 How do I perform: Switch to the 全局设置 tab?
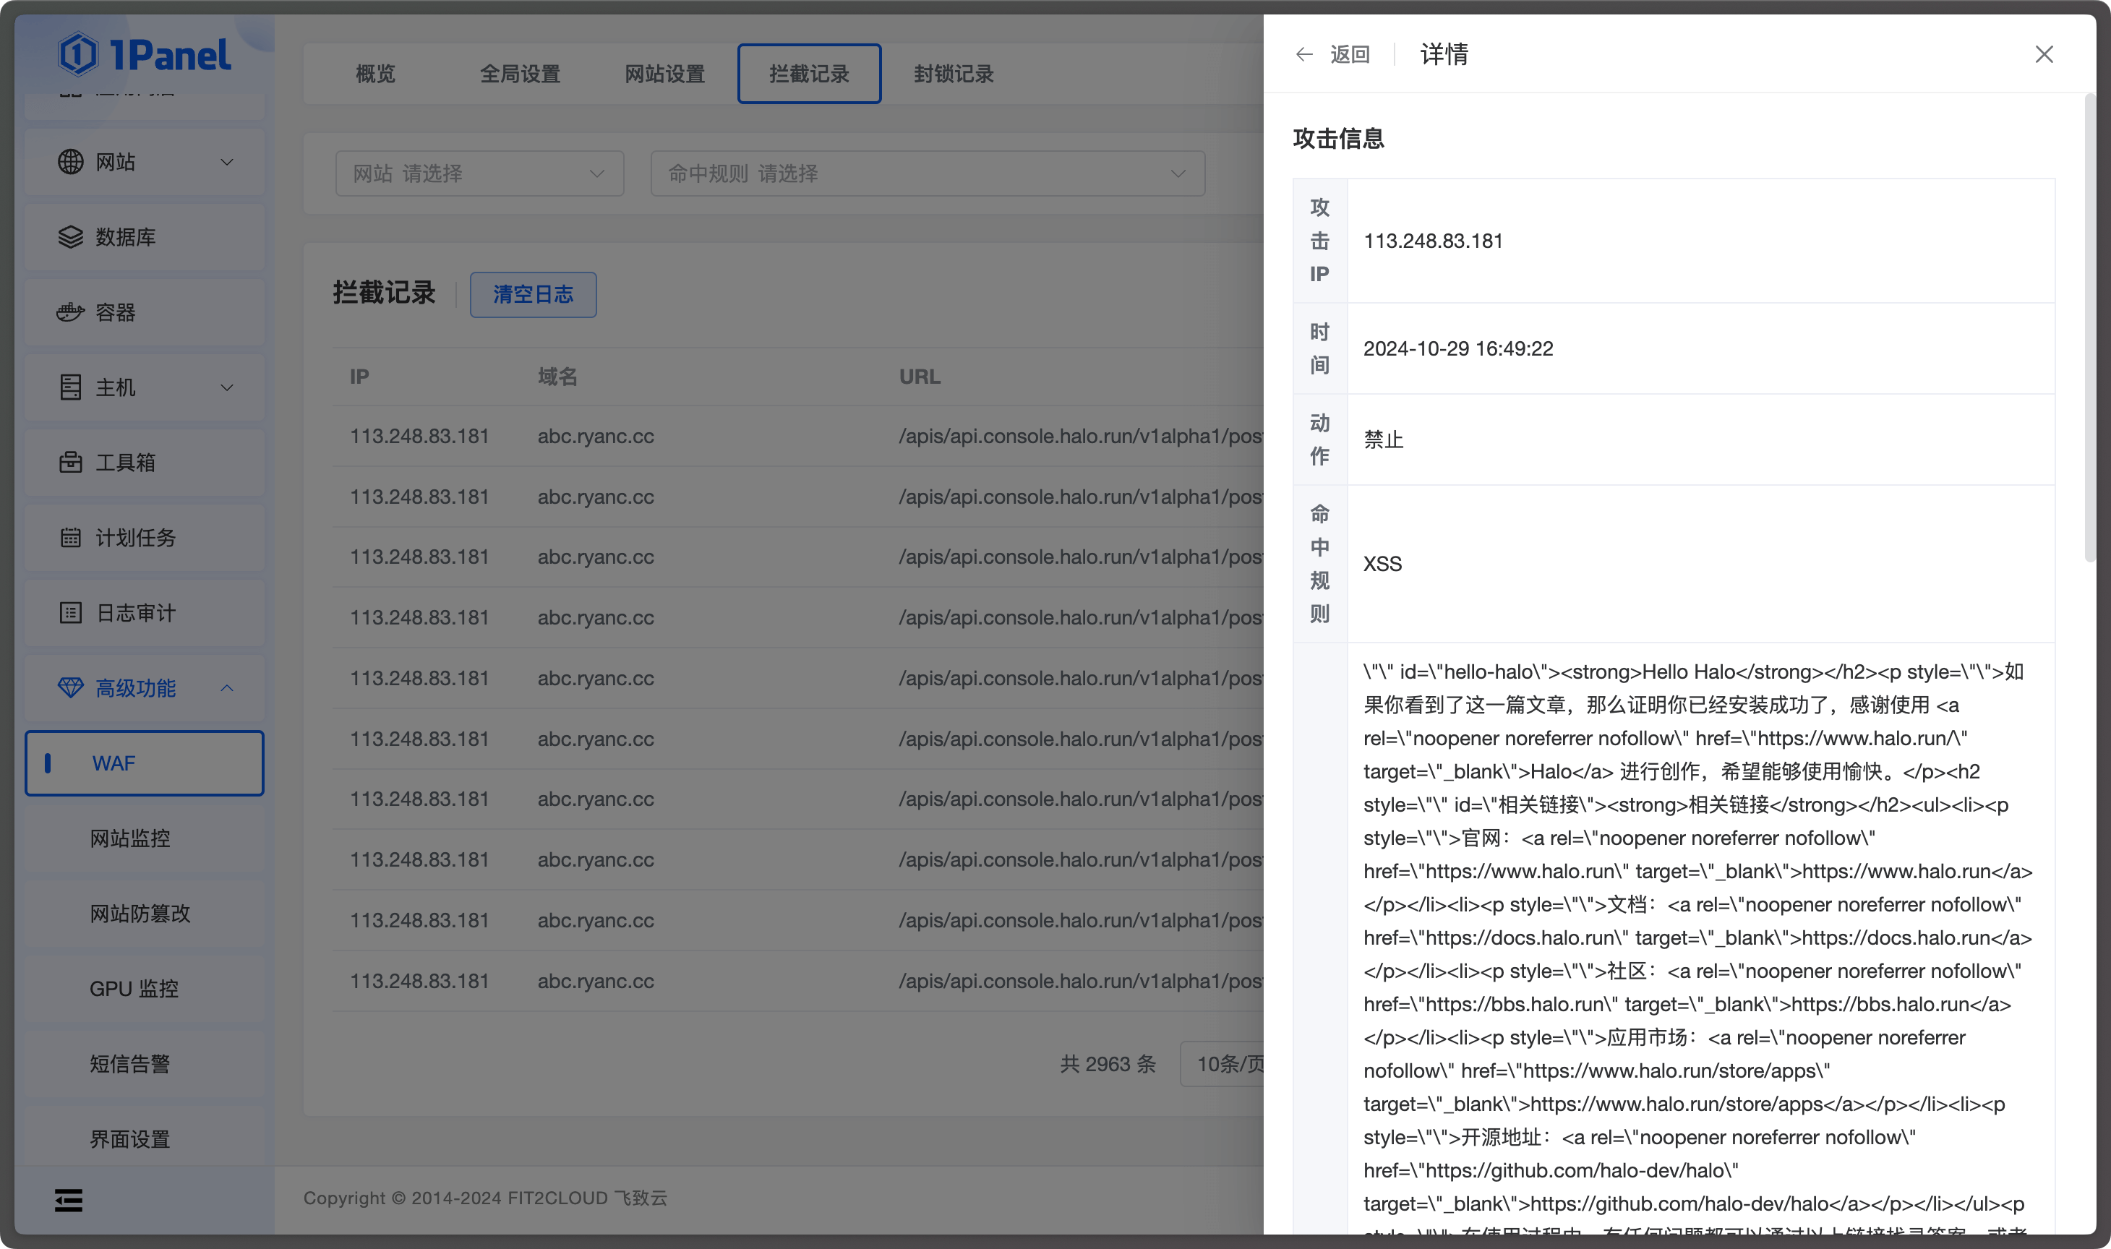pos(519,74)
